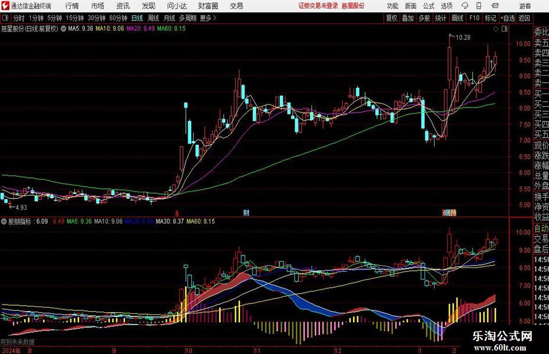Screen dimensions: 549x354
Task: Select the 周线 weekly tab
Action: click(x=153, y=18)
